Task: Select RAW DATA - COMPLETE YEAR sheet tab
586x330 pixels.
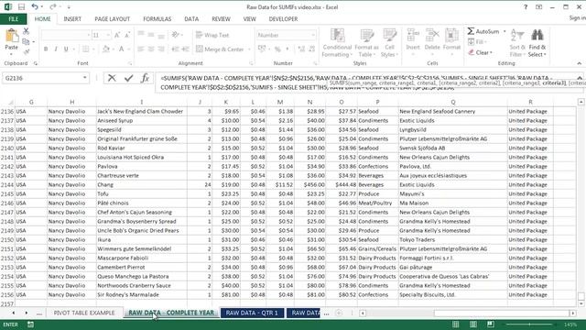Action: coord(171,313)
